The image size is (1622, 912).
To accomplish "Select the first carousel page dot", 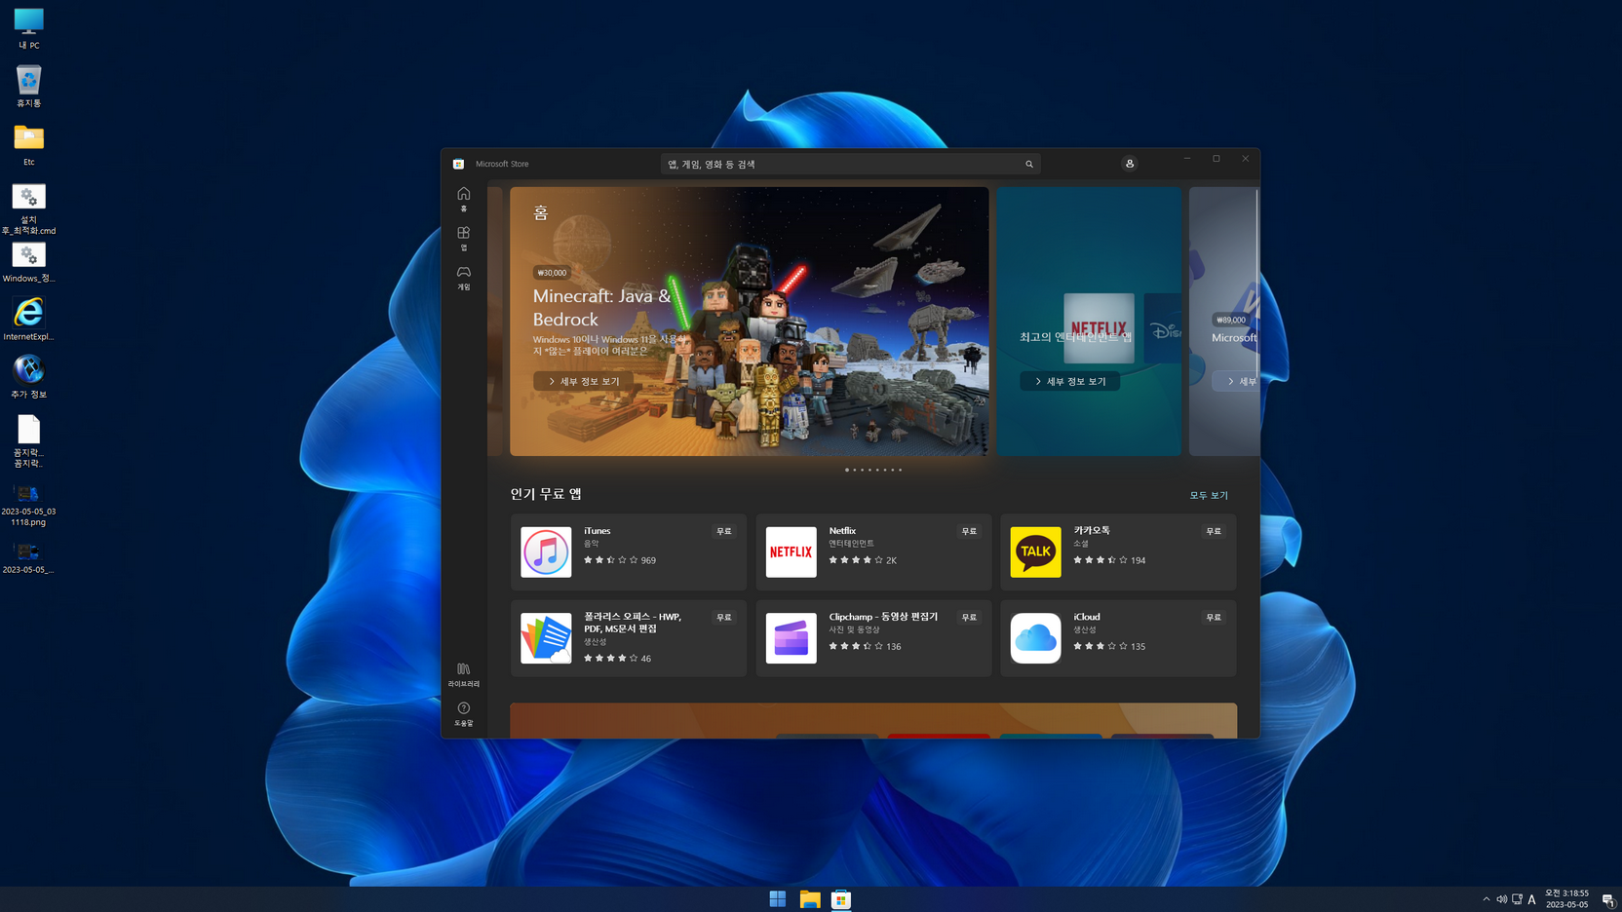I will (847, 470).
